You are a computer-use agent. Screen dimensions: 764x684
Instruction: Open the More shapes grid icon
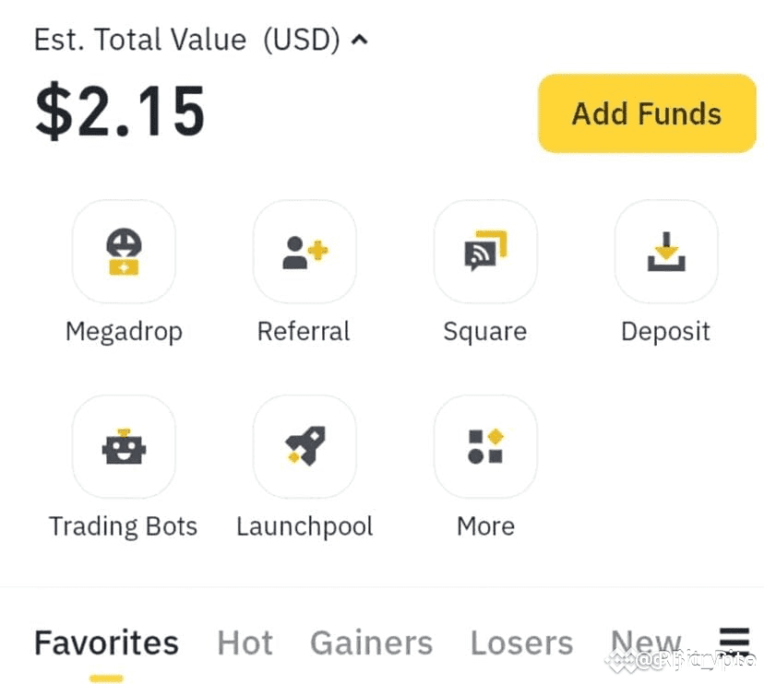[x=485, y=446]
